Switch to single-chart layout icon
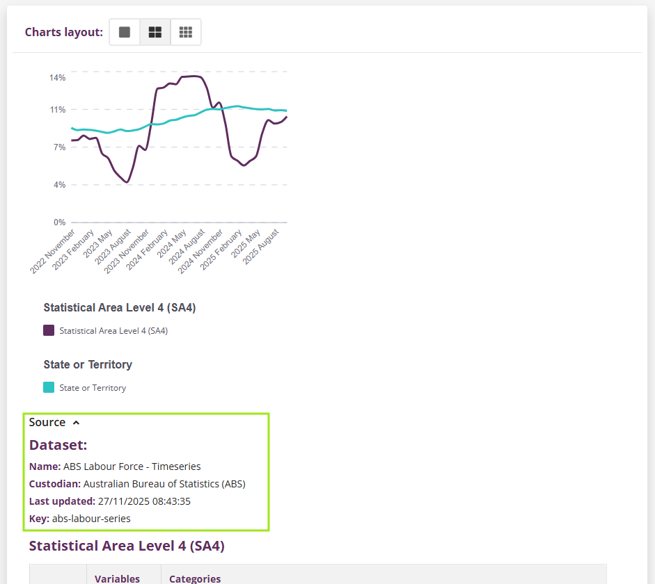 click(125, 32)
